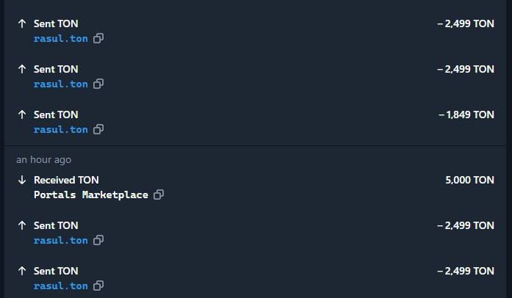The height and width of the screenshot is (298, 512).
Task: Click the down arrow icon beside Received TON
Action: [22, 180]
